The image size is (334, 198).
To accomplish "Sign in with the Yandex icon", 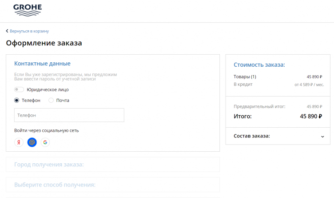I will tap(19, 142).
